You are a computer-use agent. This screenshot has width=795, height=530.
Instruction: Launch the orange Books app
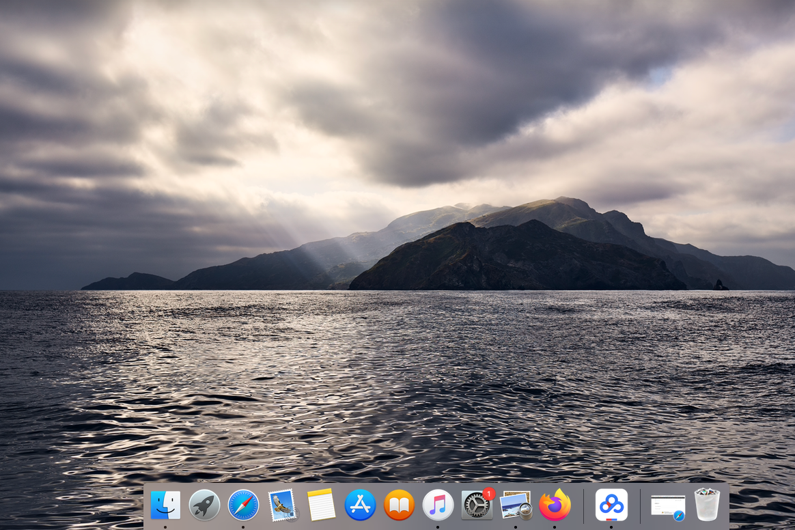[x=399, y=505]
